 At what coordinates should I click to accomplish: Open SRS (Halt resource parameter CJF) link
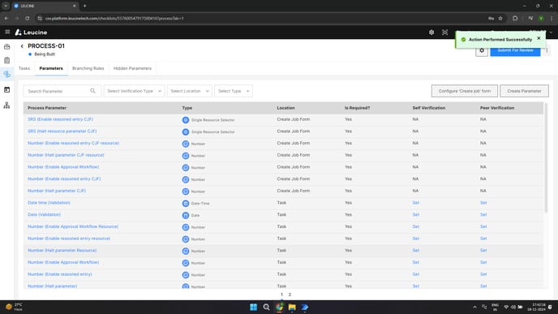point(62,131)
